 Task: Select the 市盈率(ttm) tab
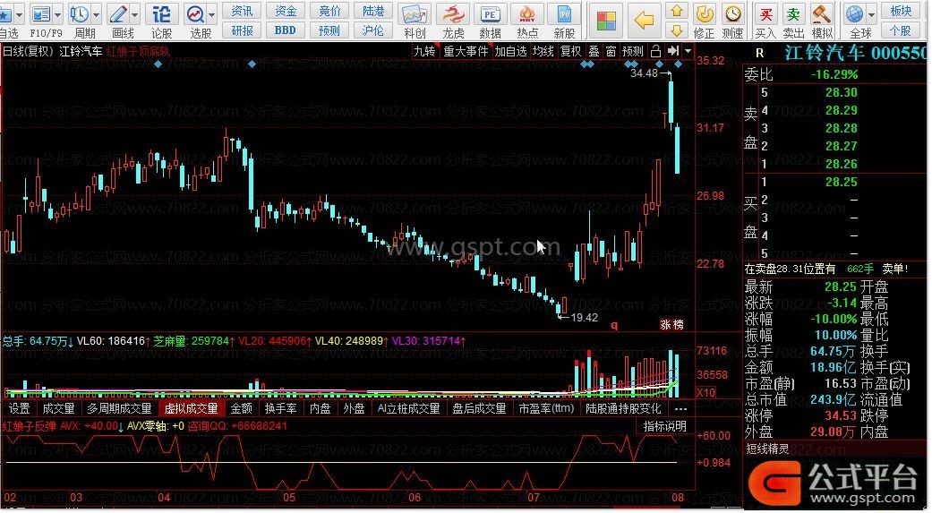546,408
